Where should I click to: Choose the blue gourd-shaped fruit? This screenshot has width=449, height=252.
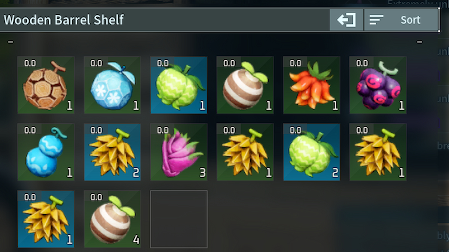point(46,152)
